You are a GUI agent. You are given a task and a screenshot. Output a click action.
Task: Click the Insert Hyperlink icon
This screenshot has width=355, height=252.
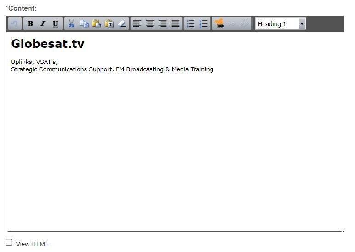pos(219,24)
